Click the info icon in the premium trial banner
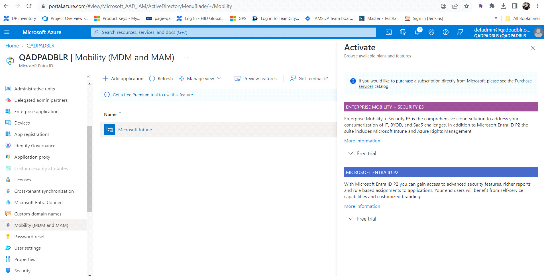This screenshot has width=544, height=276. pyautogui.click(x=107, y=95)
